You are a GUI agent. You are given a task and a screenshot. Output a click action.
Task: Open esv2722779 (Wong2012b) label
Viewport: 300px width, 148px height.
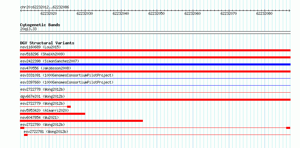pyautogui.click(x=42, y=103)
